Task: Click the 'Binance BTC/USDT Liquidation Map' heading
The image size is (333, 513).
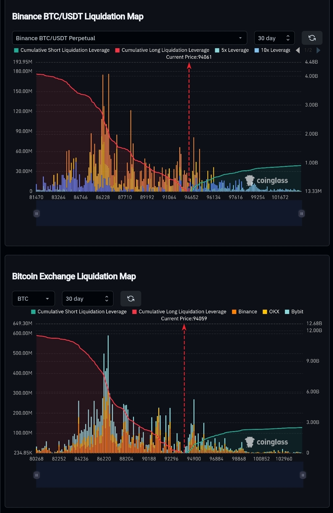Action: pos(78,16)
